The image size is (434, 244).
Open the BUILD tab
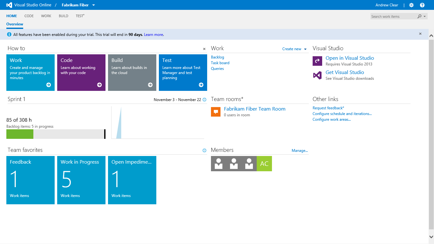click(x=64, y=16)
